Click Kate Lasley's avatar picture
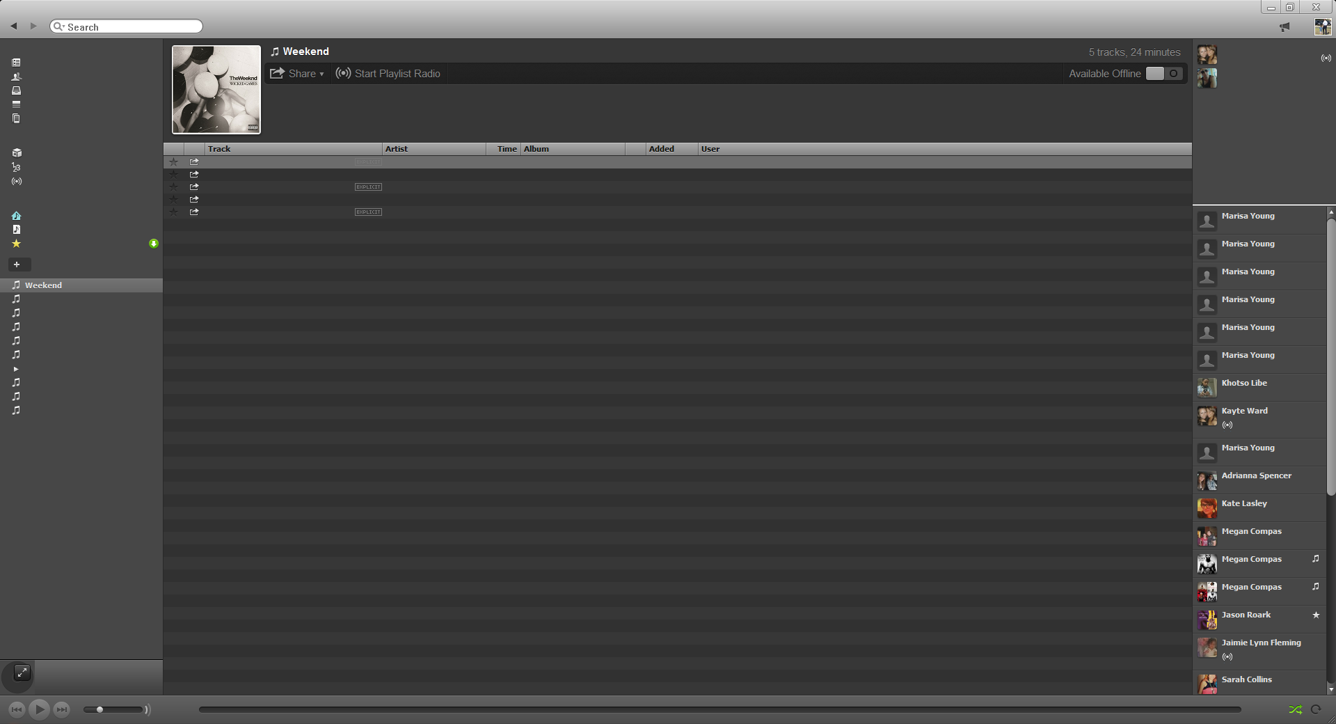1336x724 pixels. pyautogui.click(x=1207, y=508)
